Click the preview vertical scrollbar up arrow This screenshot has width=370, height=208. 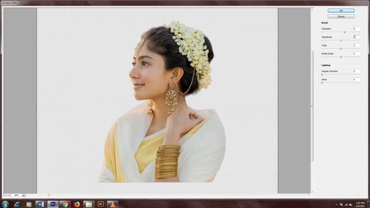(312, 10)
